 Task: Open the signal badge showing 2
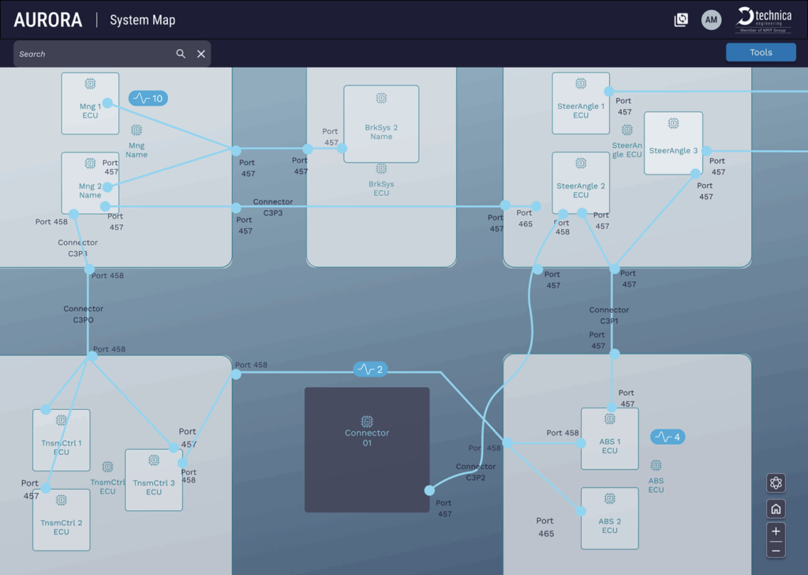coord(369,370)
